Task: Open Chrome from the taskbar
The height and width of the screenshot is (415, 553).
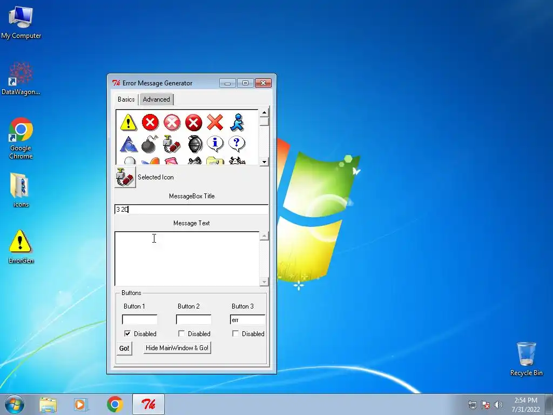Action: point(114,404)
